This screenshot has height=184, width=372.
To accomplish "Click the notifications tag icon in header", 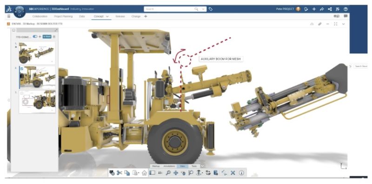I will click(x=306, y=9).
